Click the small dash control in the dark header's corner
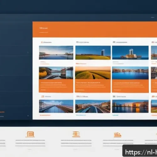The width and height of the screenshot is (157, 157). pyautogui.click(x=153, y=18)
